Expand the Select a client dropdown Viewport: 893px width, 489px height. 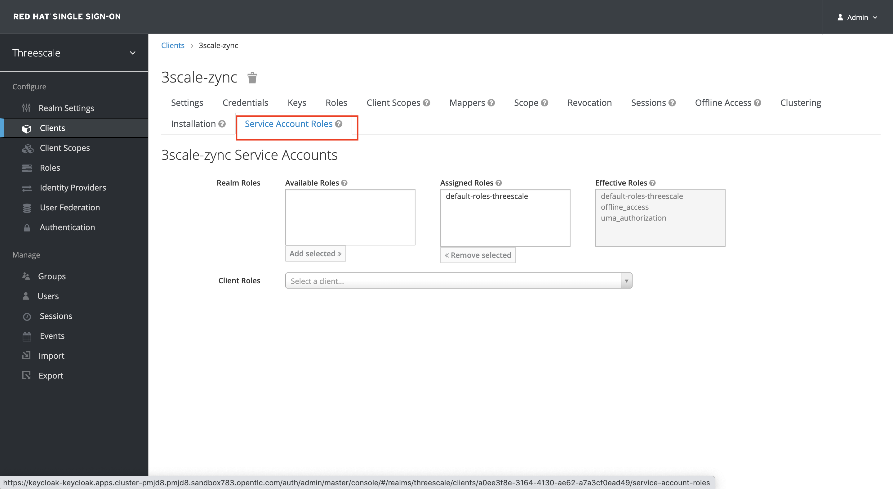pyautogui.click(x=627, y=280)
